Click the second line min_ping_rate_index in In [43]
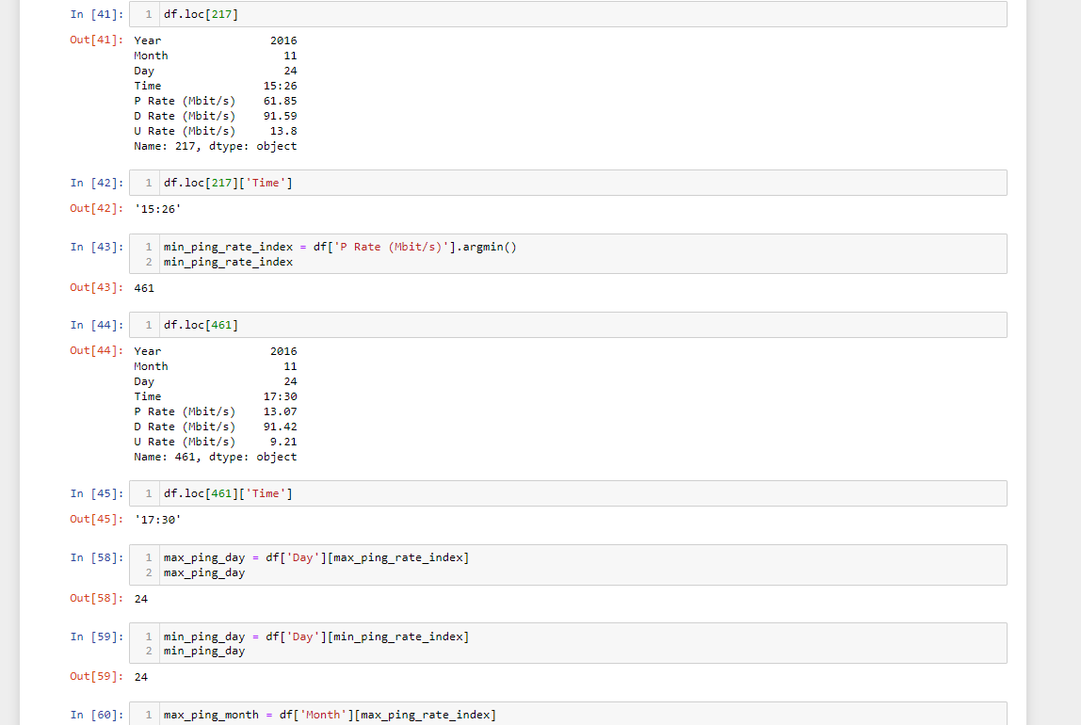 point(228,262)
